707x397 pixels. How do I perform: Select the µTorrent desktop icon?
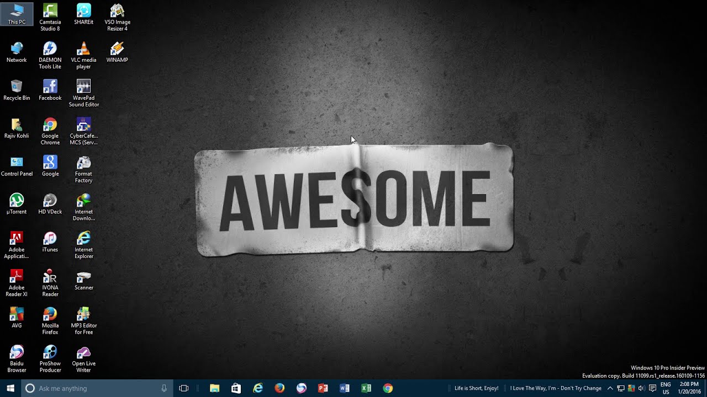(x=17, y=204)
